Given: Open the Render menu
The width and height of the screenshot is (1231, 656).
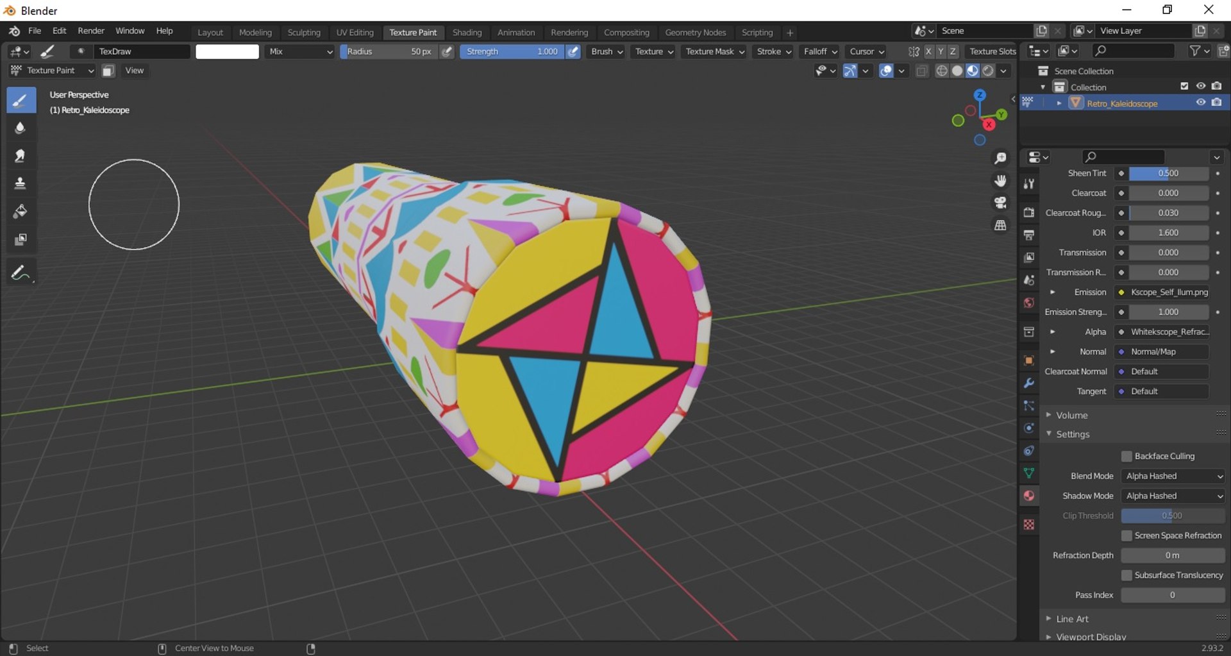Looking at the screenshot, I should point(91,31).
